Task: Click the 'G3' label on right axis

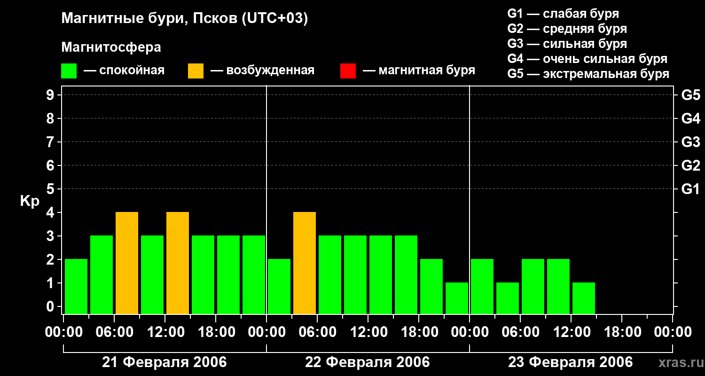Action: pyautogui.click(x=690, y=142)
